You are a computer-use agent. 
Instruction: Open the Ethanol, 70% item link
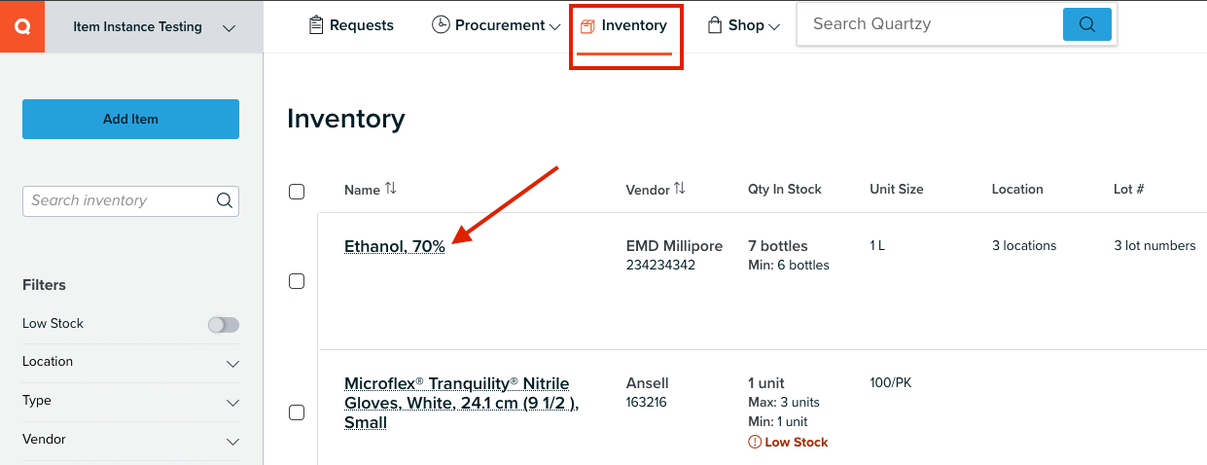(395, 246)
